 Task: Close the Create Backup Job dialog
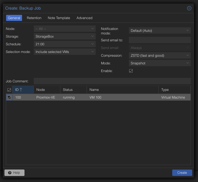189,8
